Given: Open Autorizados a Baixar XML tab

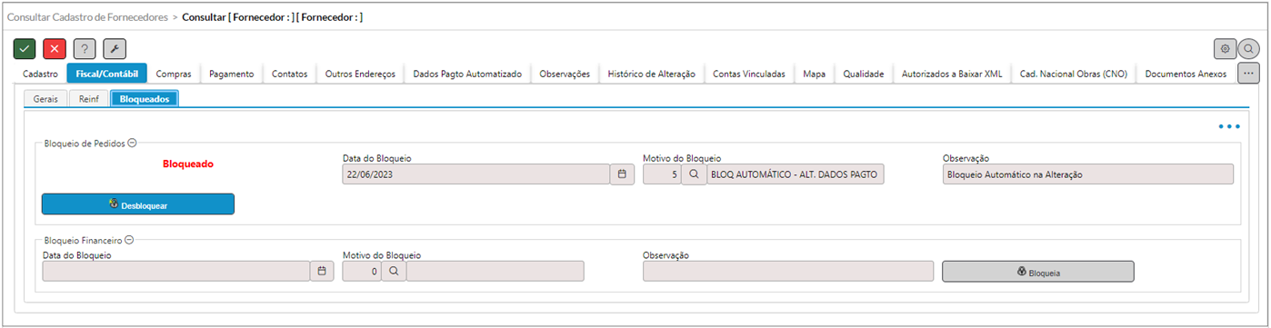Looking at the screenshot, I should point(952,74).
